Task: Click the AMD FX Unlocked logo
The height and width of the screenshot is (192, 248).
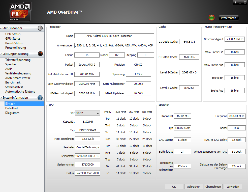Action: (x=20, y=12)
